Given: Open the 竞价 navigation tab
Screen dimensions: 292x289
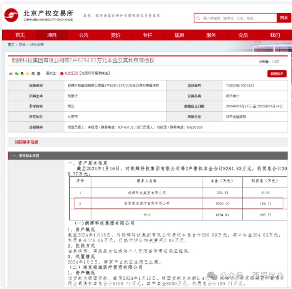Looking at the screenshot, I should (115, 35).
